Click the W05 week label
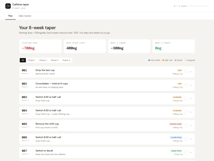214x161 pixels. [24, 124]
